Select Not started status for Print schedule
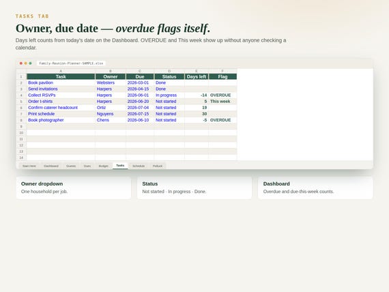 tap(169, 114)
